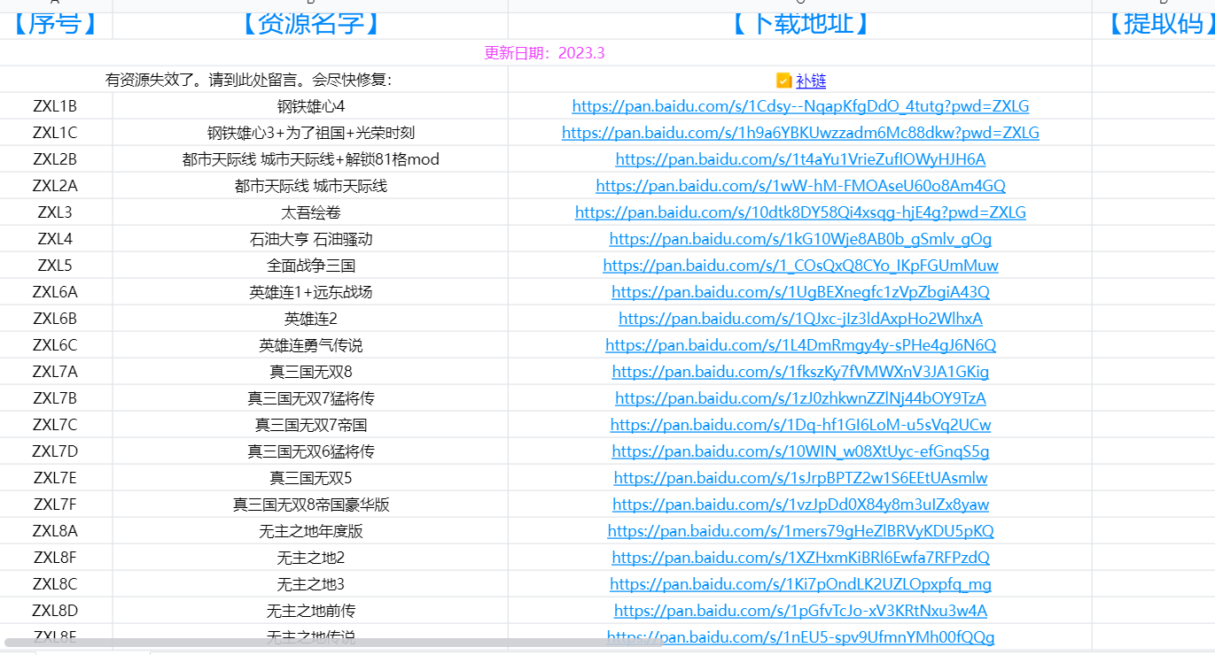Open the download link for 太吾绘卷
The width and height of the screenshot is (1215, 655).
click(800, 212)
